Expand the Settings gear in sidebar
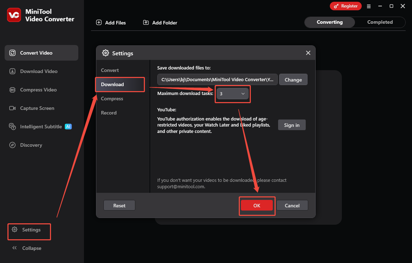412x263 pixels. (x=29, y=229)
